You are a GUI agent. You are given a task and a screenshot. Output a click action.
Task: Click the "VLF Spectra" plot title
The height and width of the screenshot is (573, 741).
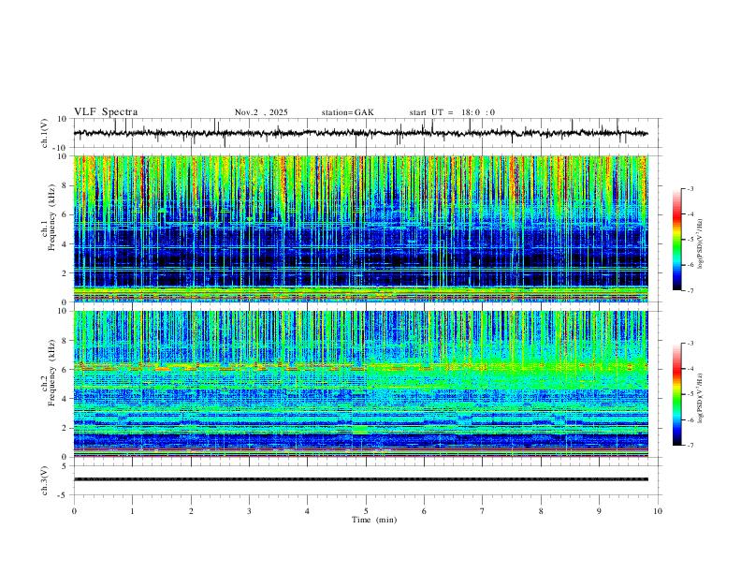point(106,112)
